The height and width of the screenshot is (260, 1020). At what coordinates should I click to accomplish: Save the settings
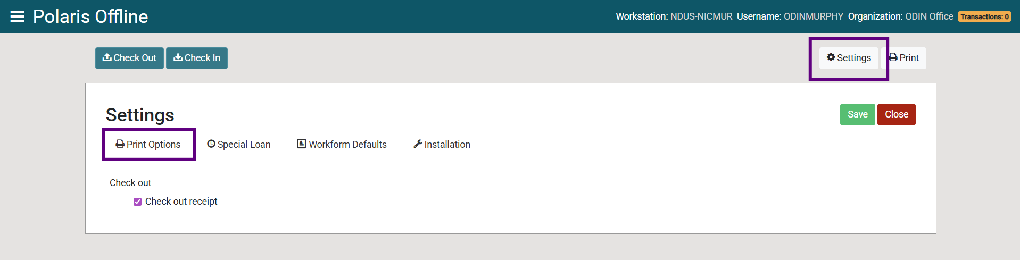[x=857, y=114]
